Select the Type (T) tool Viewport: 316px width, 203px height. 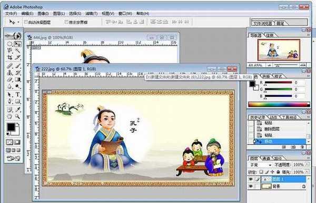coord(18,94)
